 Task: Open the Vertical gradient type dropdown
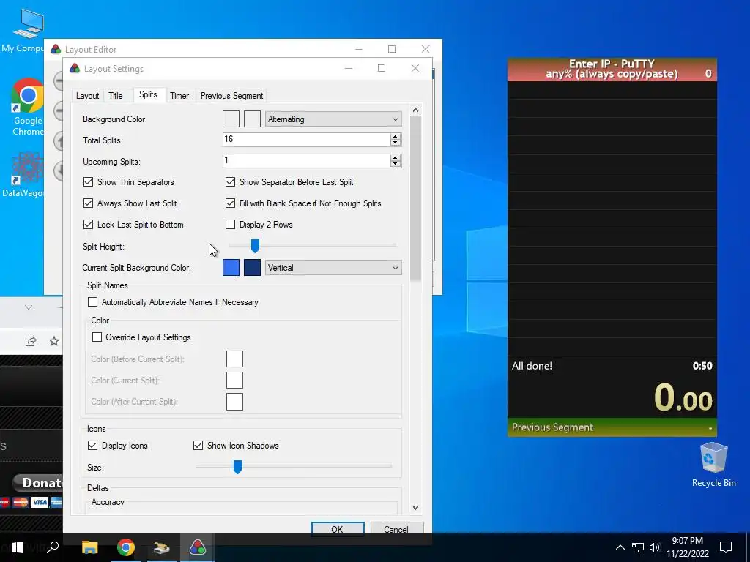coord(333,268)
